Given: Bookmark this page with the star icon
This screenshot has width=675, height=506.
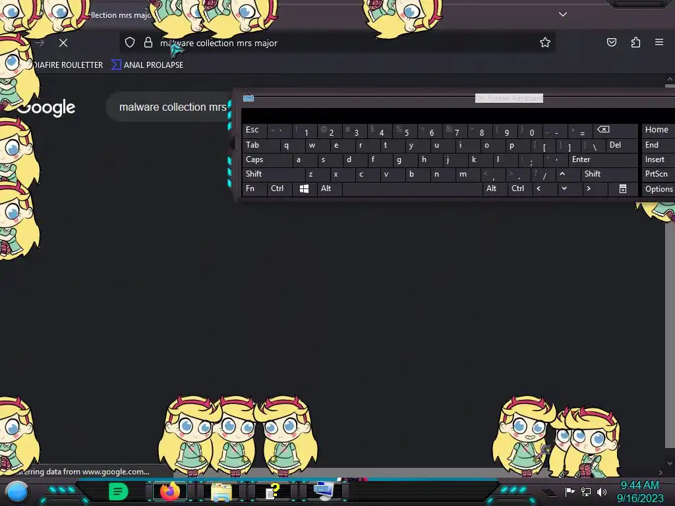Looking at the screenshot, I should click(545, 43).
